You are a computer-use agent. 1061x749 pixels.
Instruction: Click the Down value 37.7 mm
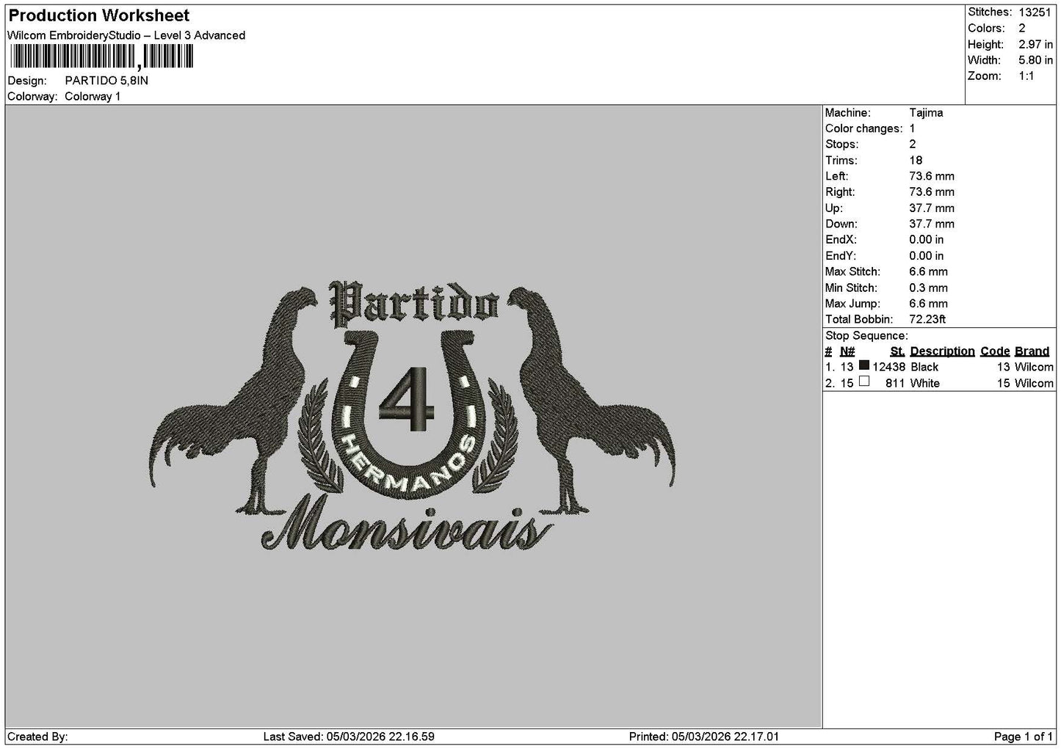point(932,224)
